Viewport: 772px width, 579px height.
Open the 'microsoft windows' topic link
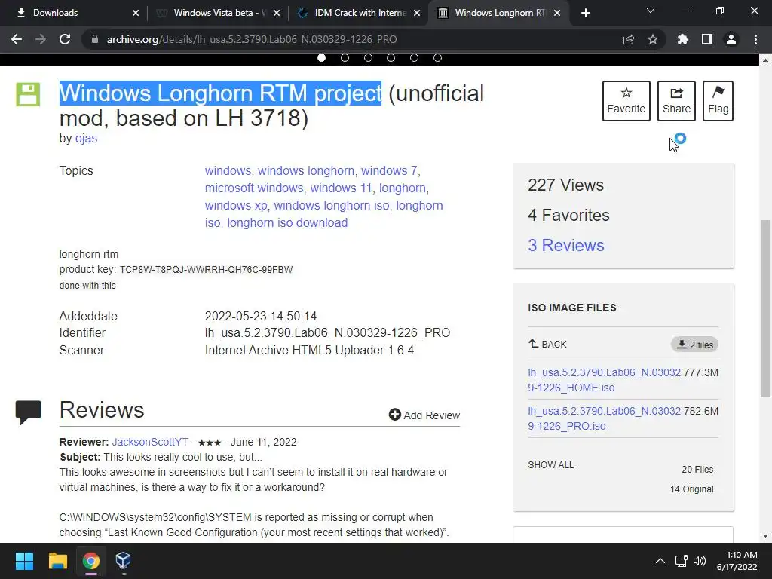coord(254,188)
